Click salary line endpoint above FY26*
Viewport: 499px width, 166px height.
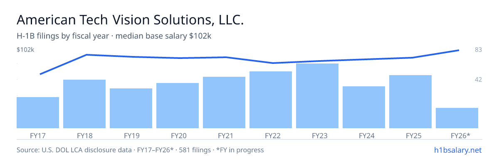tap(458, 50)
